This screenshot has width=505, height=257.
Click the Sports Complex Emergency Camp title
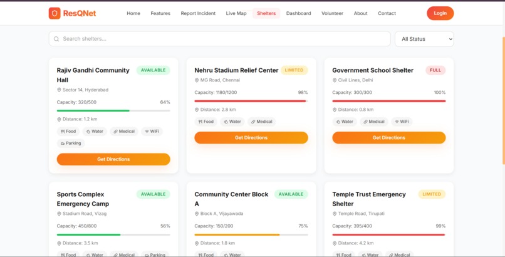pyautogui.click(x=83, y=199)
